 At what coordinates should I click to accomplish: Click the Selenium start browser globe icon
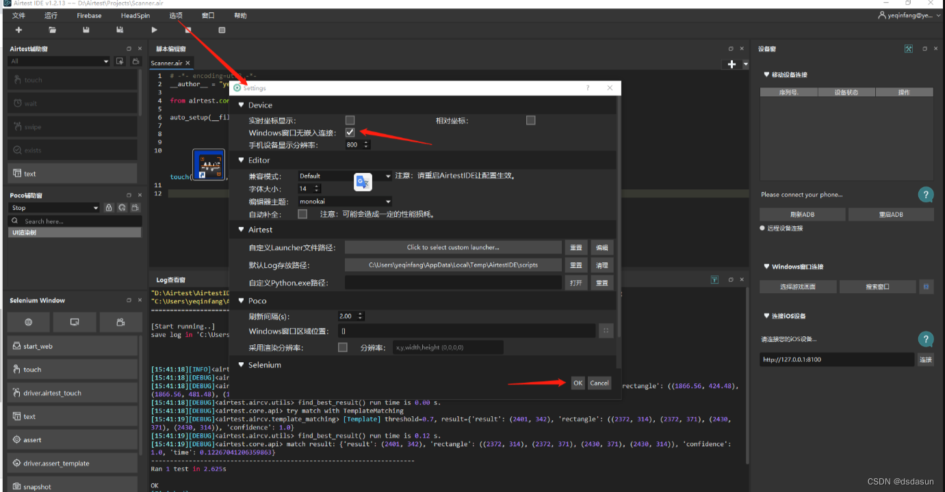coord(28,322)
